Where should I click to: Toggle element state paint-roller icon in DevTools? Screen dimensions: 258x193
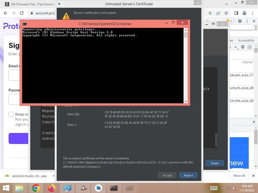(x=243, y=47)
